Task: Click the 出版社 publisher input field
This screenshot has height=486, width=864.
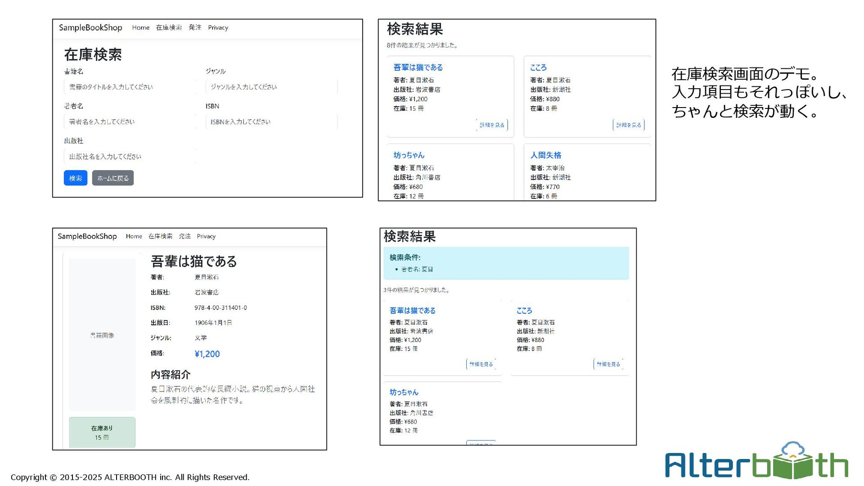Action: click(130, 157)
